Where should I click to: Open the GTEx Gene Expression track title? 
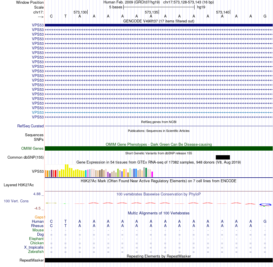coord(159,162)
